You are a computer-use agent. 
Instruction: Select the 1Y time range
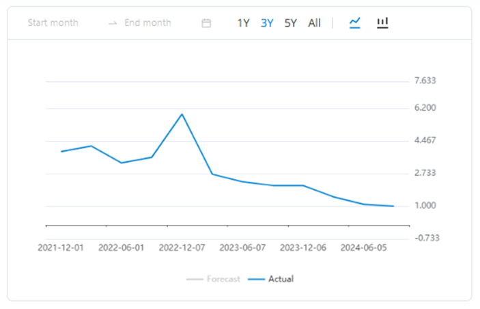[243, 23]
